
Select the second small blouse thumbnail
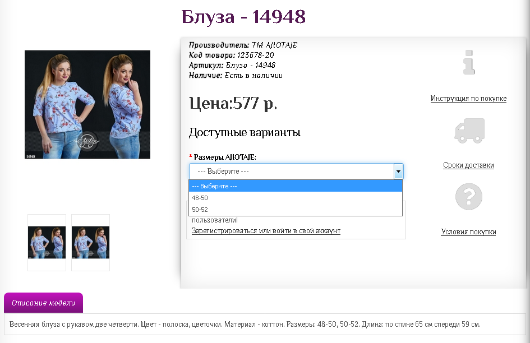click(90, 243)
